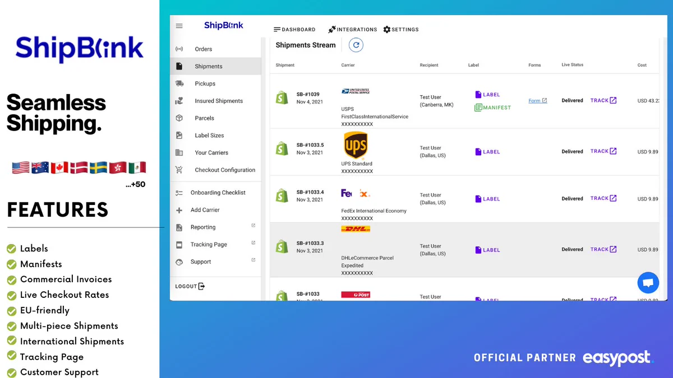The width and height of the screenshot is (673, 378).
Task: Click the Your Carriers icon
Action: [179, 152]
